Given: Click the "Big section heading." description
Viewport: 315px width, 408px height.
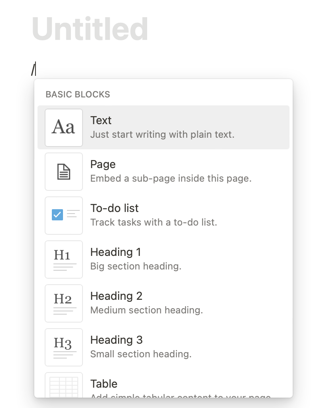Looking at the screenshot, I should point(136,266).
